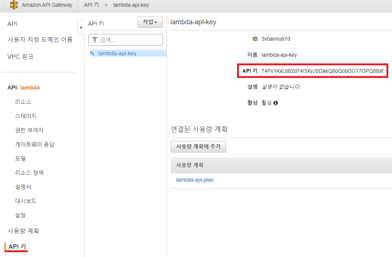Open 게이트웨이 응답 section
The image size is (392, 257).
[x=35, y=144]
